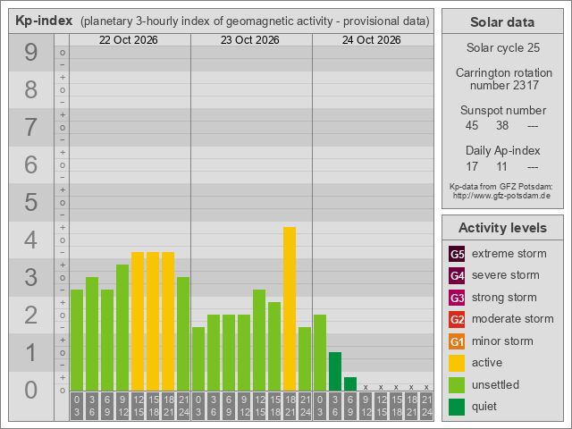572x429 pixels.
Task: Click the G4 severe storm swatch
Action: point(457,275)
